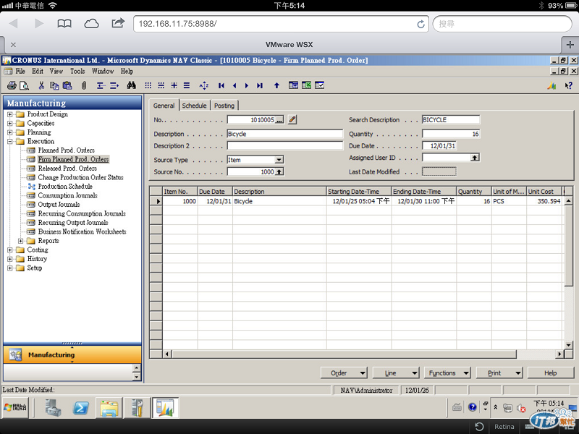Image resolution: width=579 pixels, height=434 pixels.
Task: Open the File menu
Action: 20,71
